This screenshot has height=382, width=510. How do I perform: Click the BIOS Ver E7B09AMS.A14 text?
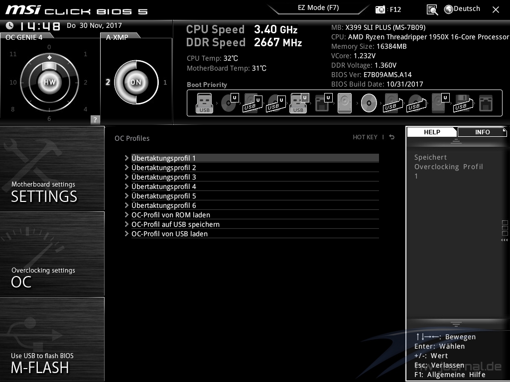click(x=372, y=75)
